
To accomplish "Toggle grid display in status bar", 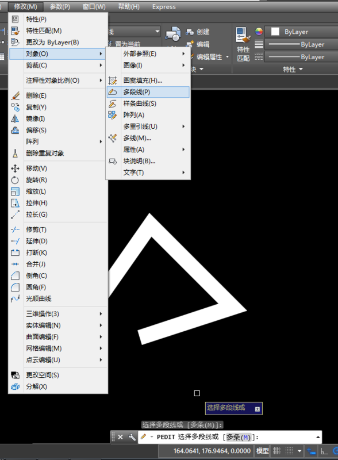I will 276,451.
